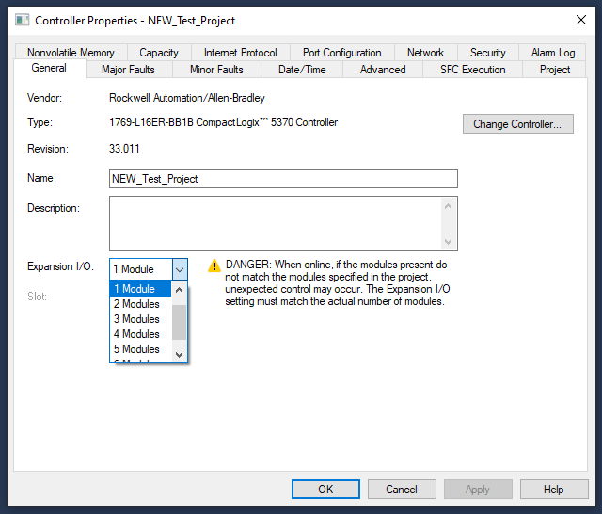Open the Major Faults tab

(128, 70)
